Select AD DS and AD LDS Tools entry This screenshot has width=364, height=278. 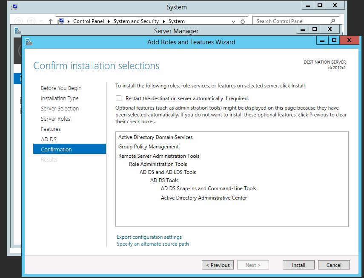[168, 172]
